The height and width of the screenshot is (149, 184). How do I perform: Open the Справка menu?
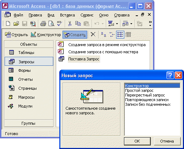pos(122,15)
